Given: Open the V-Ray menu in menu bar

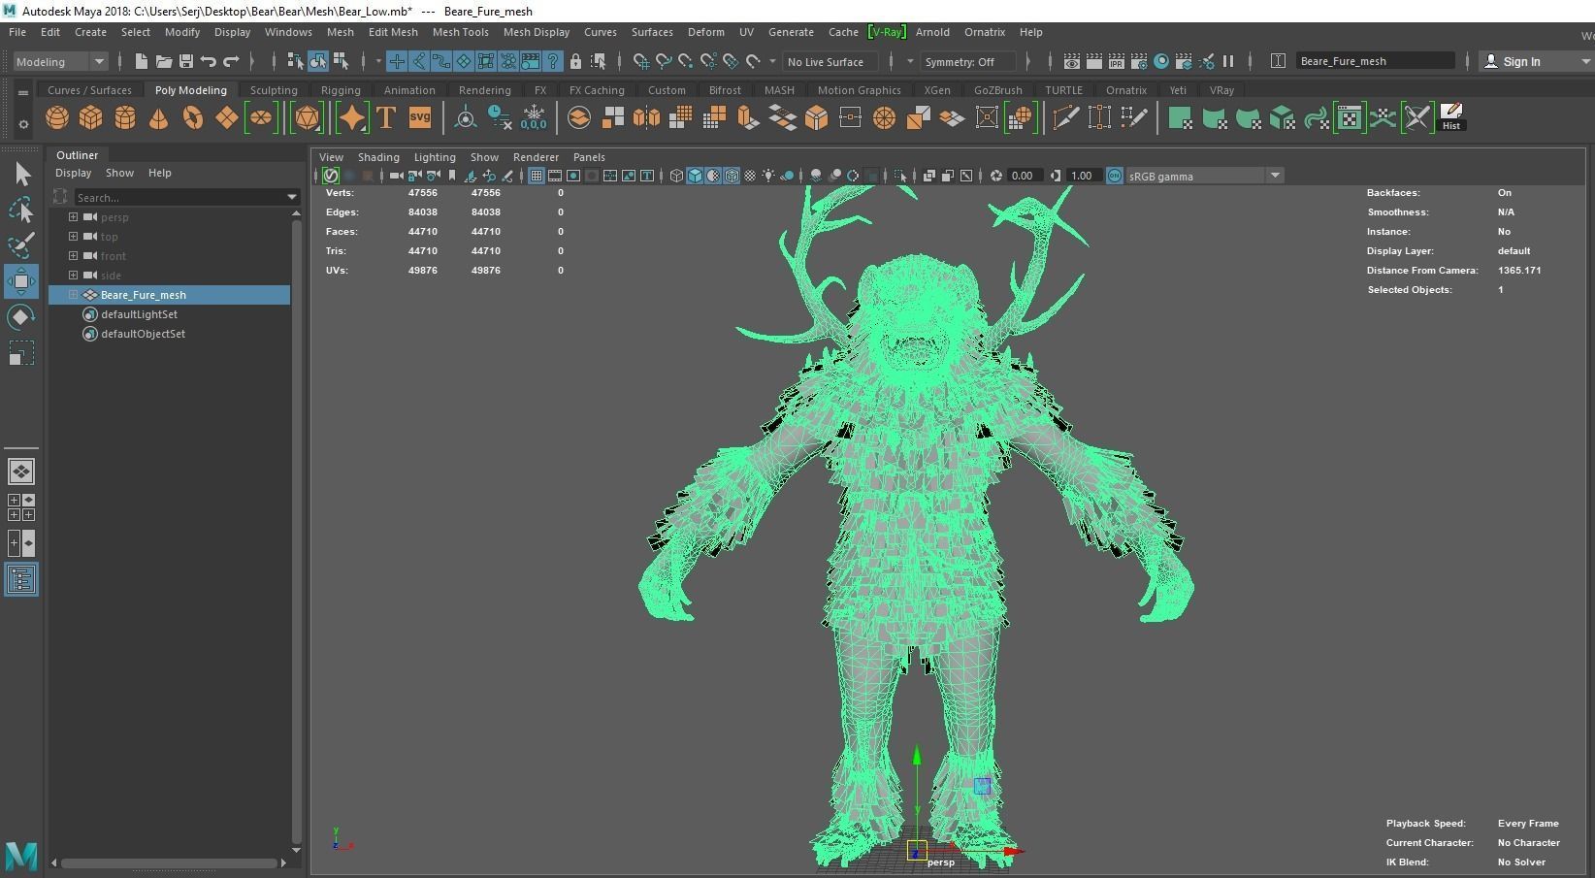Looking at the screenshot, I should pos(887,32).
